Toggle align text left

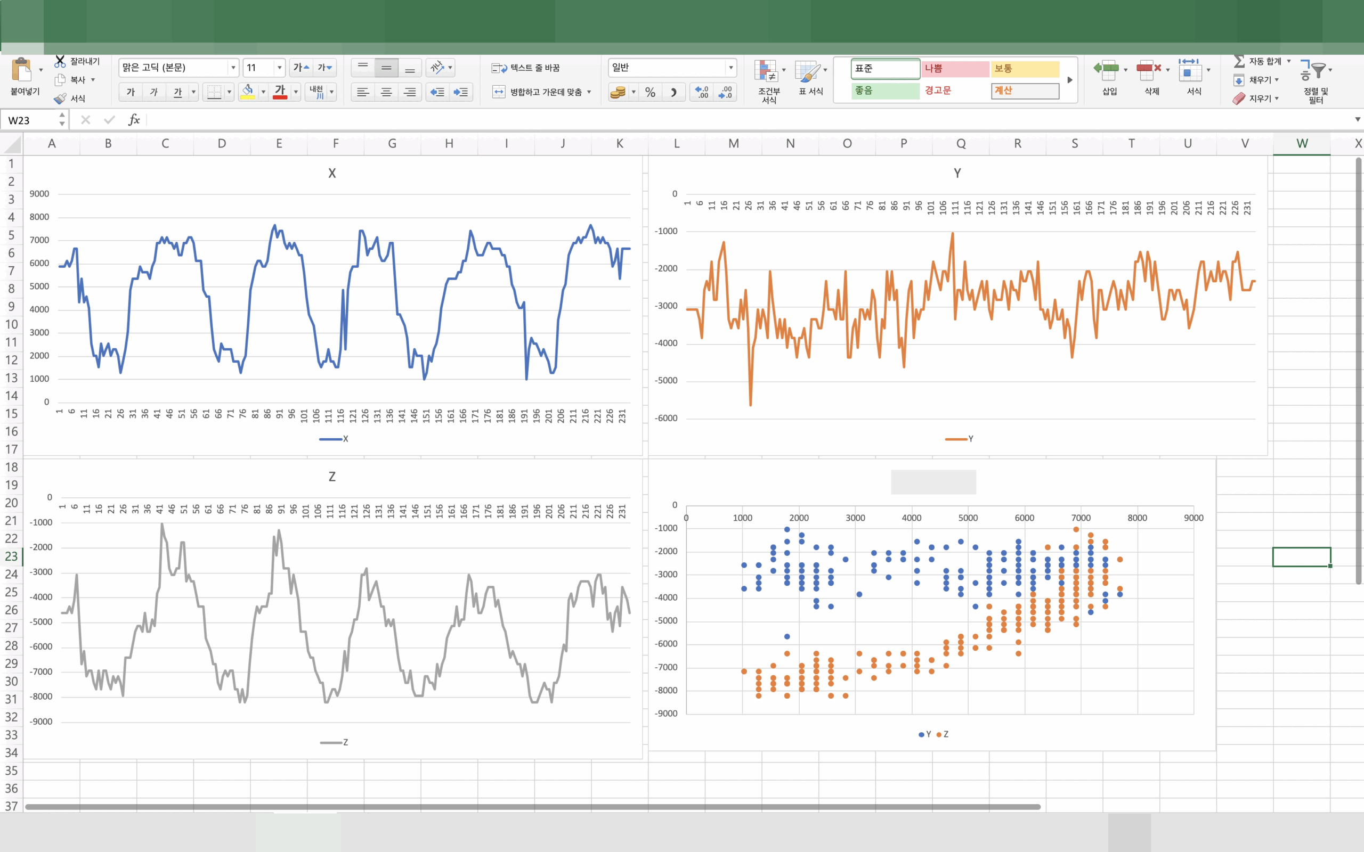tap(363, 92)
